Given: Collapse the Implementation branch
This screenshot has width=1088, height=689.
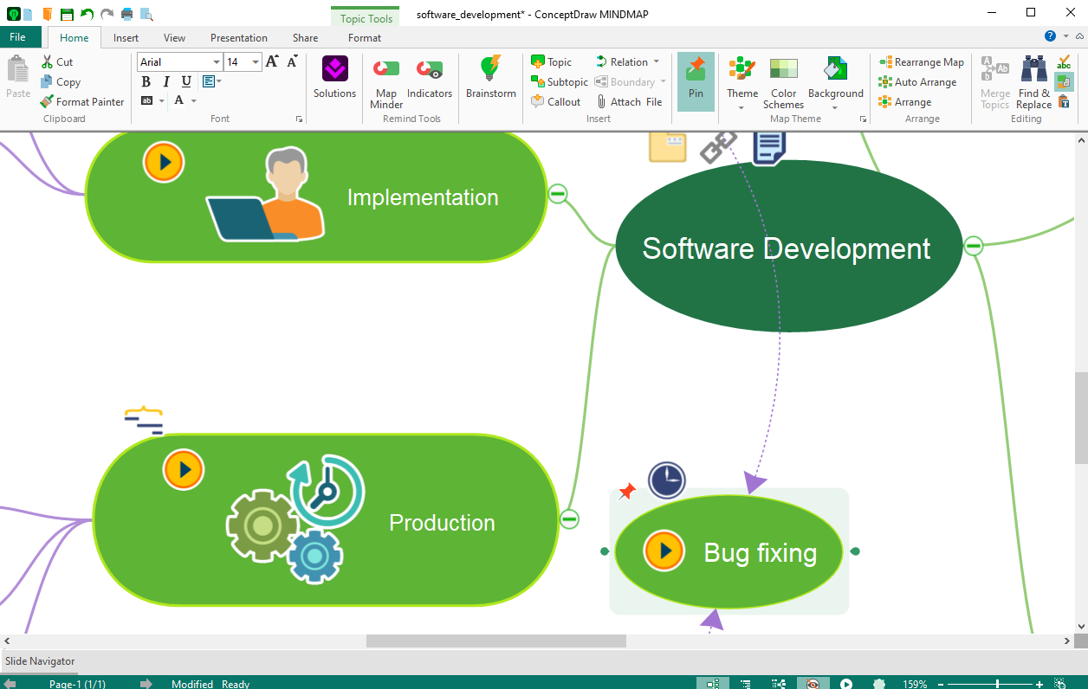Looking at the screenshot, I should point(558,194).
